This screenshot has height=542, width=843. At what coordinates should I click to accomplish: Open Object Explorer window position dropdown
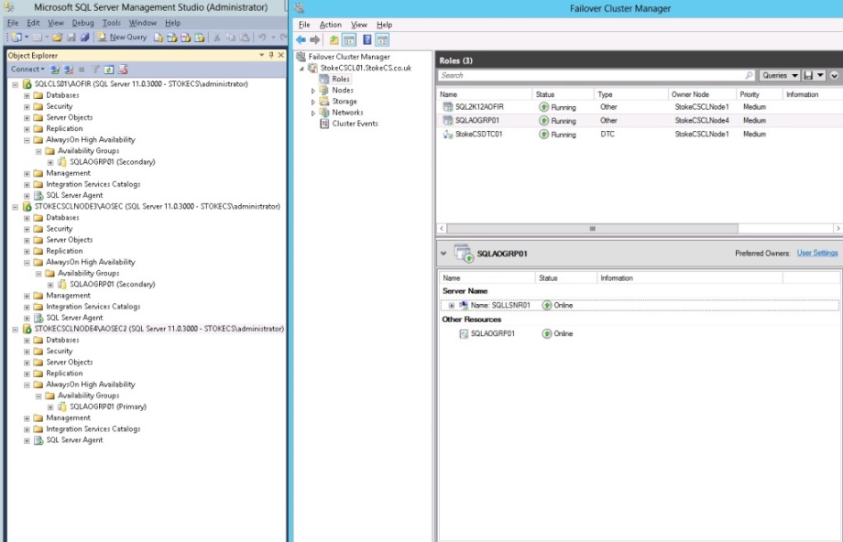262,55
